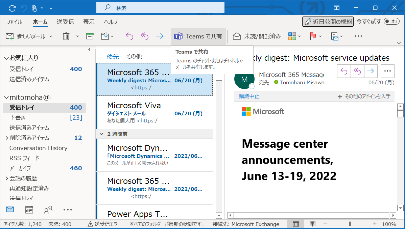The height and width of the screenshot is (229, 405).
Task: Click その他のアドインを入手
Action: click(x=364, y=96)
